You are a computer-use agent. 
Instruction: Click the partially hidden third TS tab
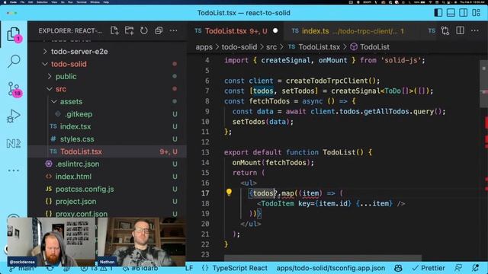pos(432,30)
